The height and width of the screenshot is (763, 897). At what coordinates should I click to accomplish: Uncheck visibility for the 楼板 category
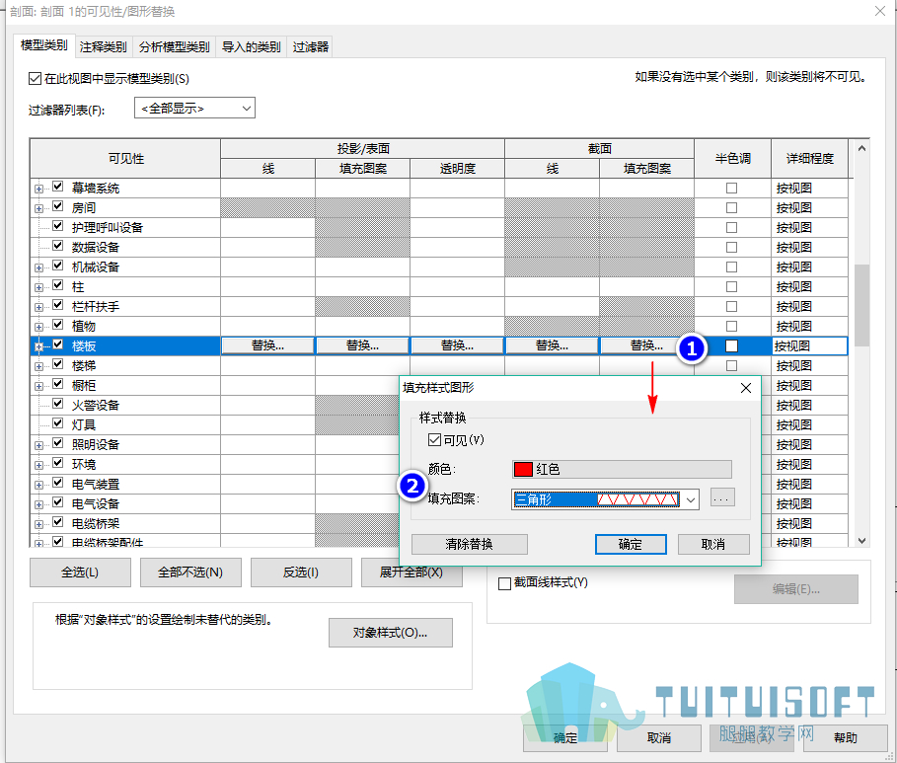click(x=58, y=344)
